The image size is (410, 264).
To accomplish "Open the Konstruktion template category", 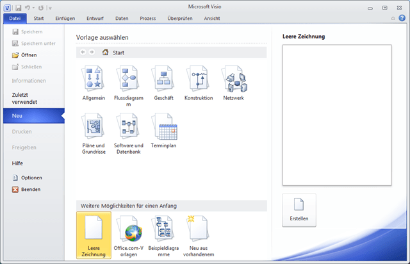I will pos(199,83).
